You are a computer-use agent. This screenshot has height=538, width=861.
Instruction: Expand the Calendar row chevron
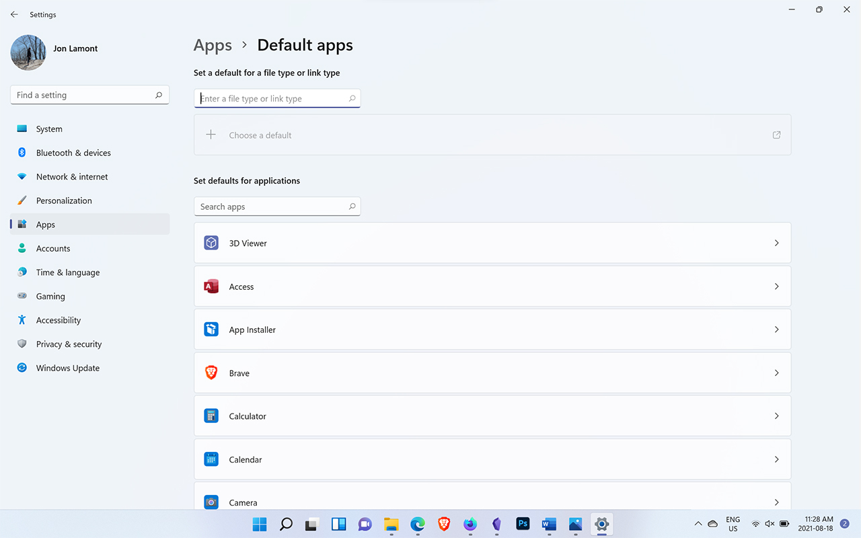pyautogui.click(x=776, y=459)
